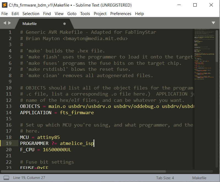Click fts_firmware value on line 14
Viewport: 220px width, 182px height.
pos(77,113)
